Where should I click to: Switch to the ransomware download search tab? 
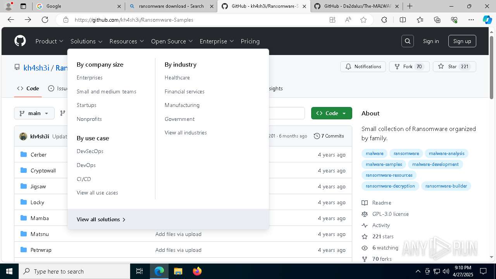171,6
